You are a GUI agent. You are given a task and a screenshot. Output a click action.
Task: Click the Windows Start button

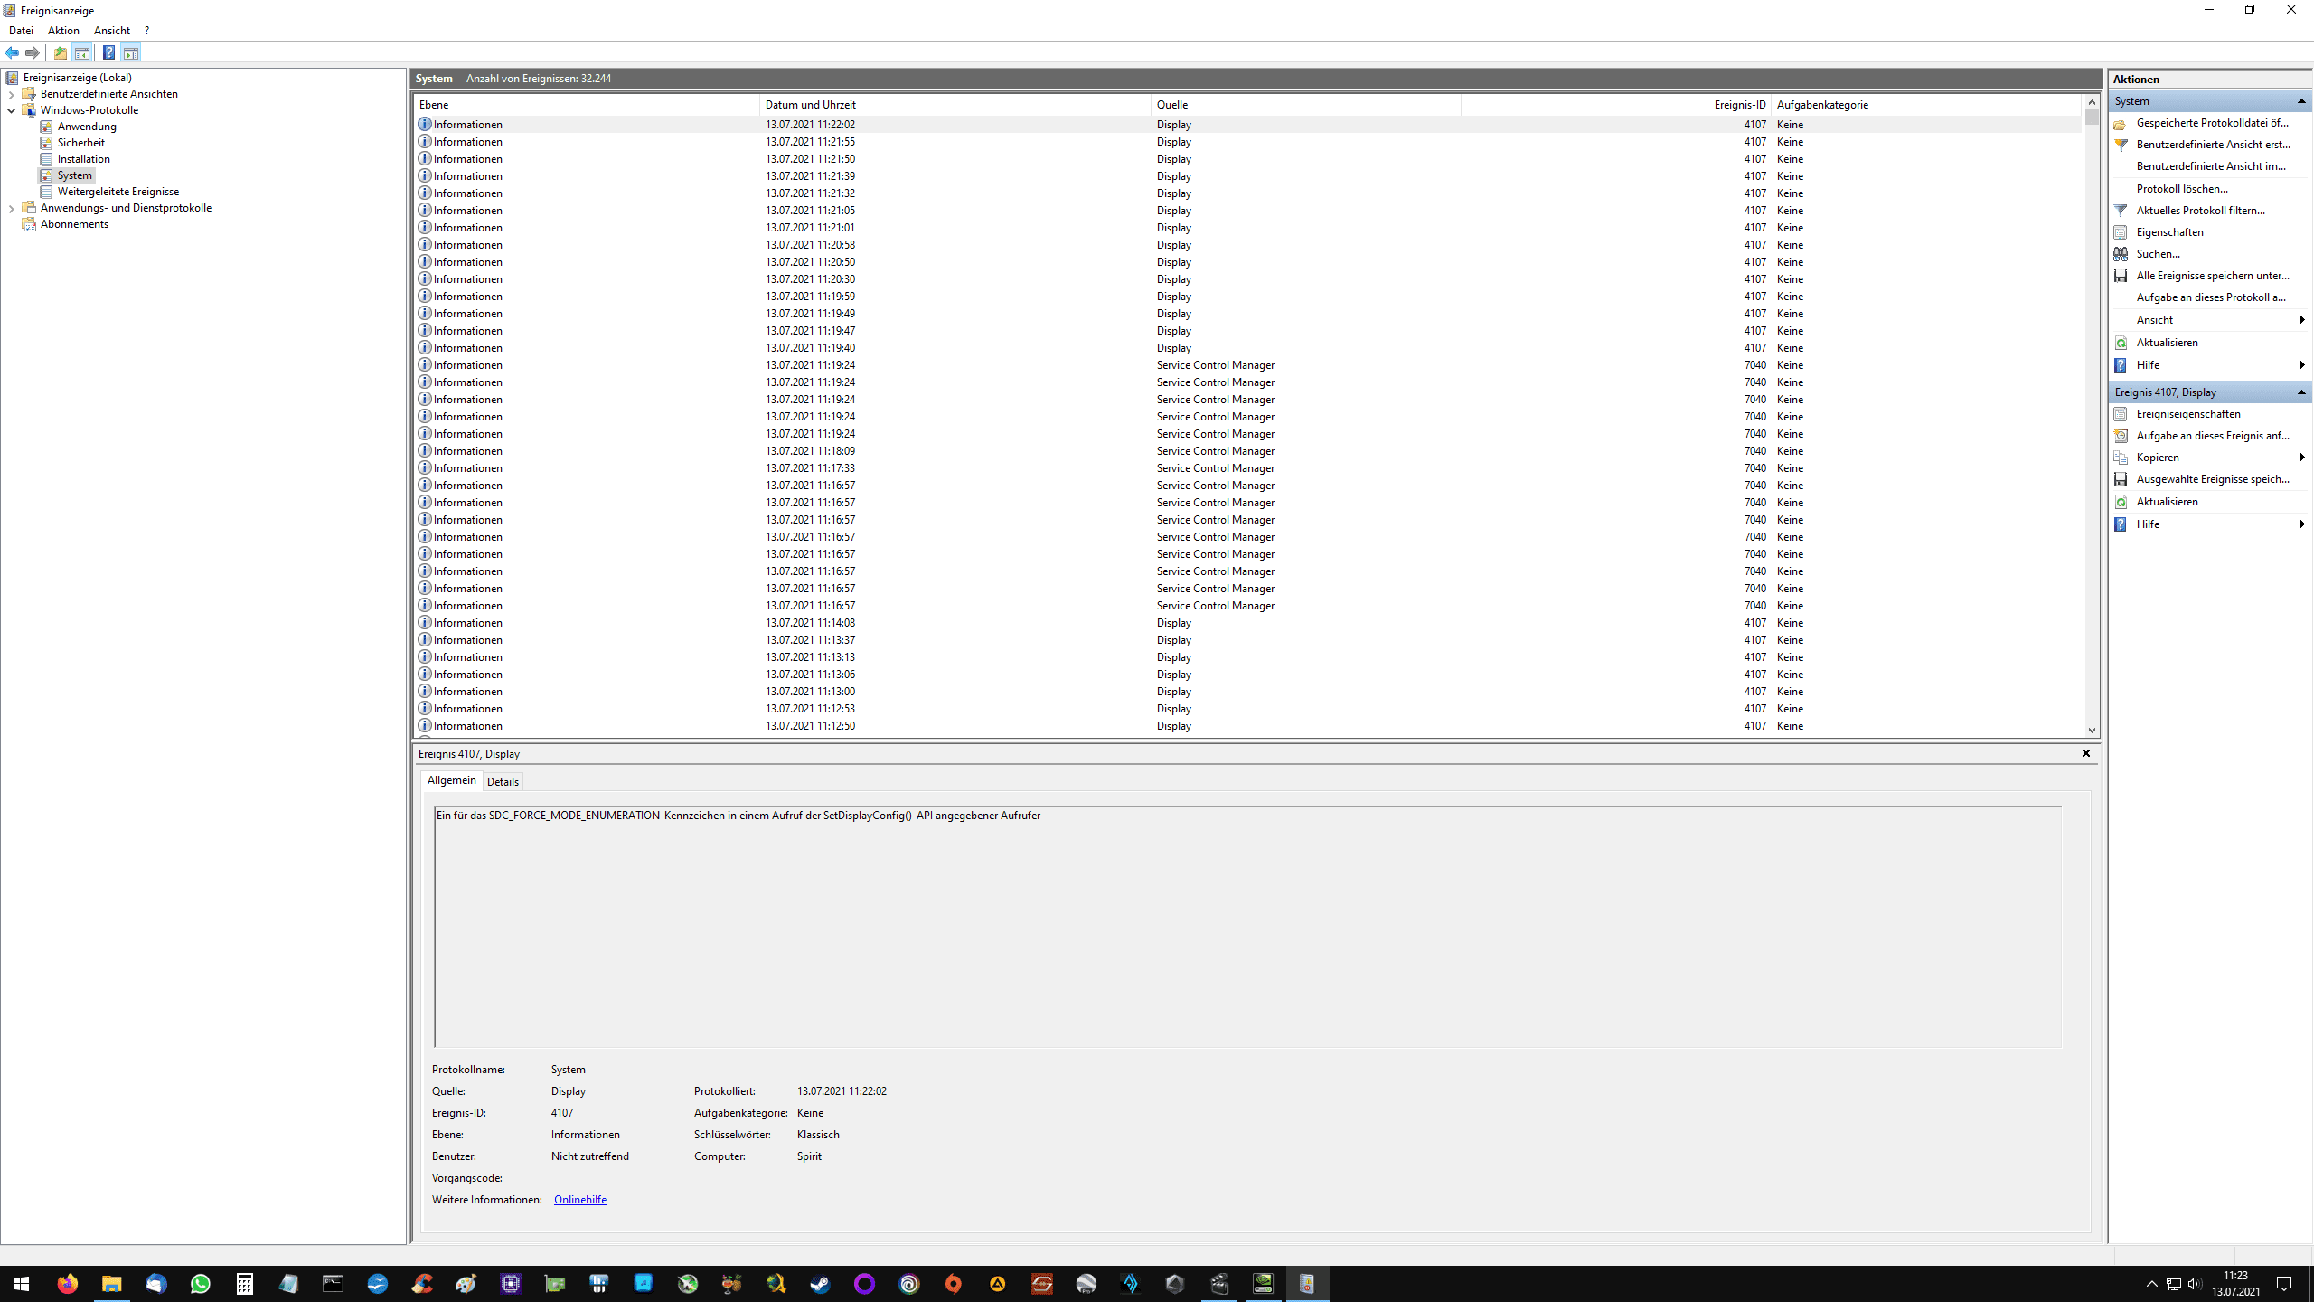[x=22, y=1284]
